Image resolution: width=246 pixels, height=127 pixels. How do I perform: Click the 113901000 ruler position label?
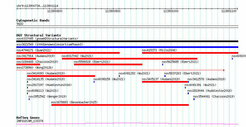(x=171, y=11)
